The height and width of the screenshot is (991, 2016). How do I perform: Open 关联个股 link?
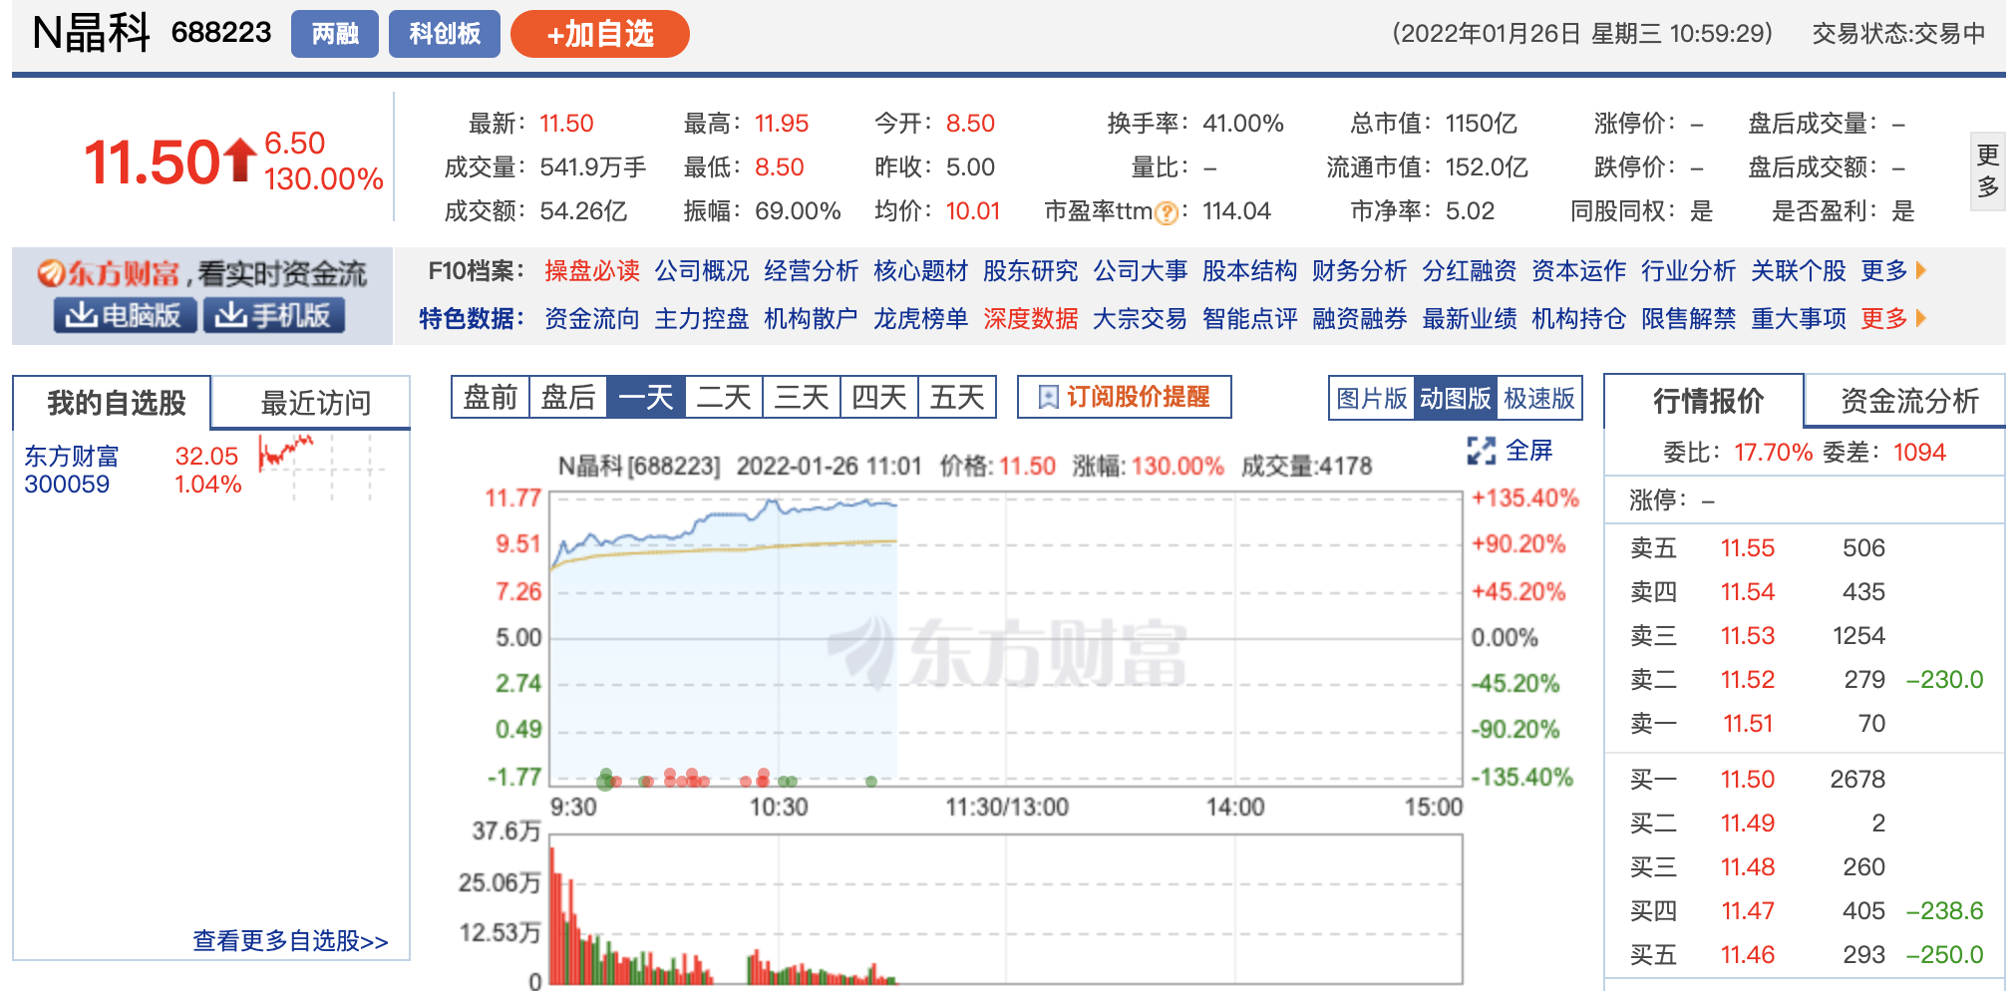pyautogui.click(x=1799, y=270)
